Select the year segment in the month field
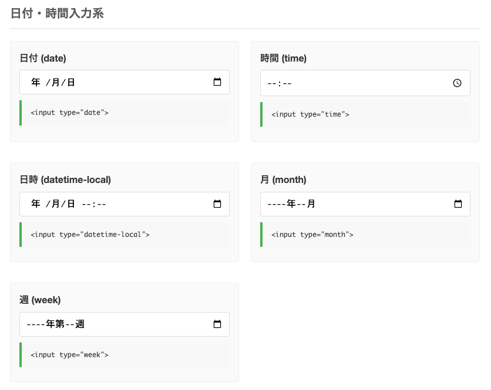This screenshot has width=491, height=390. click(282, 204)
